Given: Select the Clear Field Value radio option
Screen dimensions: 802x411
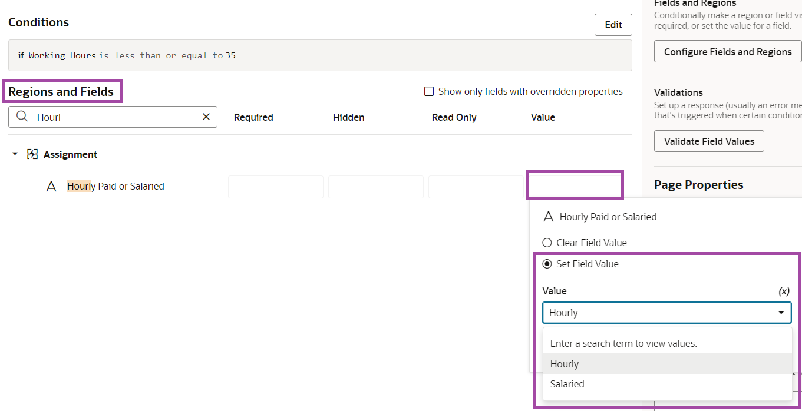Looking at the screenshot, I should click(x=547, y=243).
